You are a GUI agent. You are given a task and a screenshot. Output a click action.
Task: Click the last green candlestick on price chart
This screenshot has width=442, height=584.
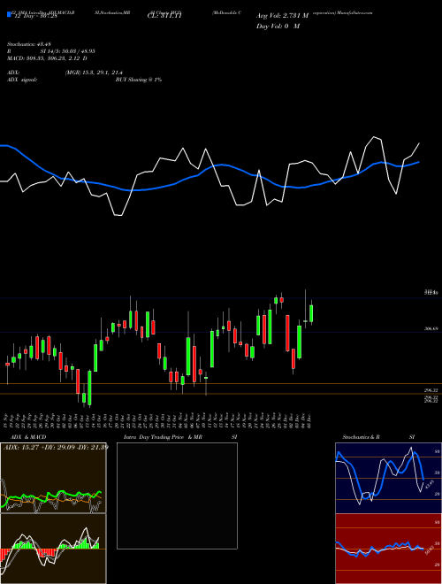311,313
